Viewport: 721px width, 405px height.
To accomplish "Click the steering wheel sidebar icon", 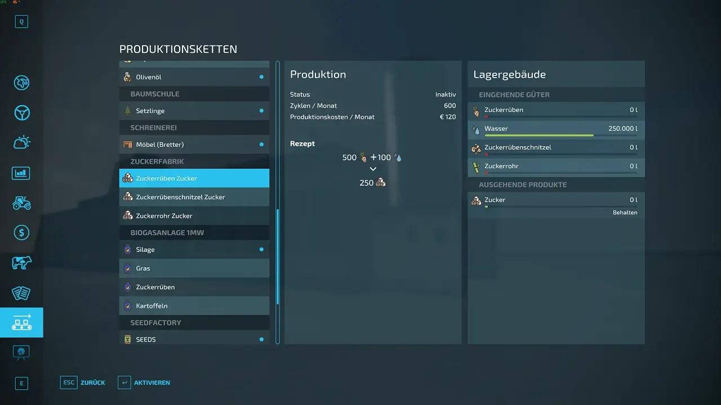I will pyautogui.click(x=21, y=112).
